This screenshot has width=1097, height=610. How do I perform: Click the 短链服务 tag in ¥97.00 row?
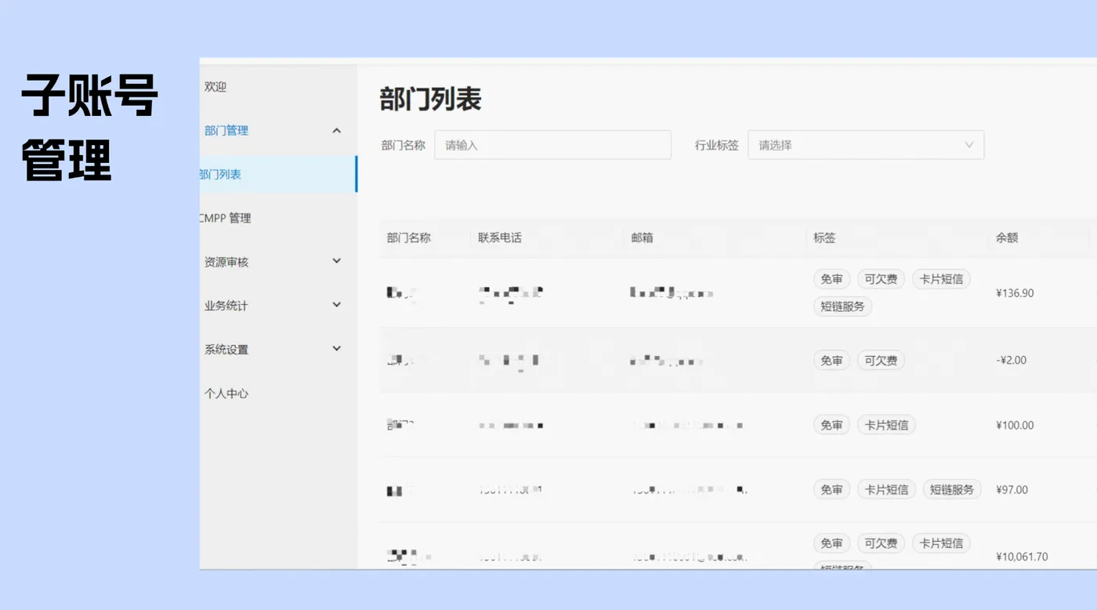[x=952, y=489]
